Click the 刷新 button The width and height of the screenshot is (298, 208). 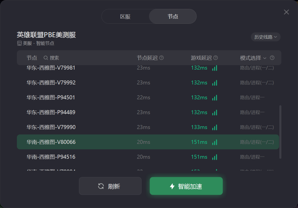tap(110, 186)
